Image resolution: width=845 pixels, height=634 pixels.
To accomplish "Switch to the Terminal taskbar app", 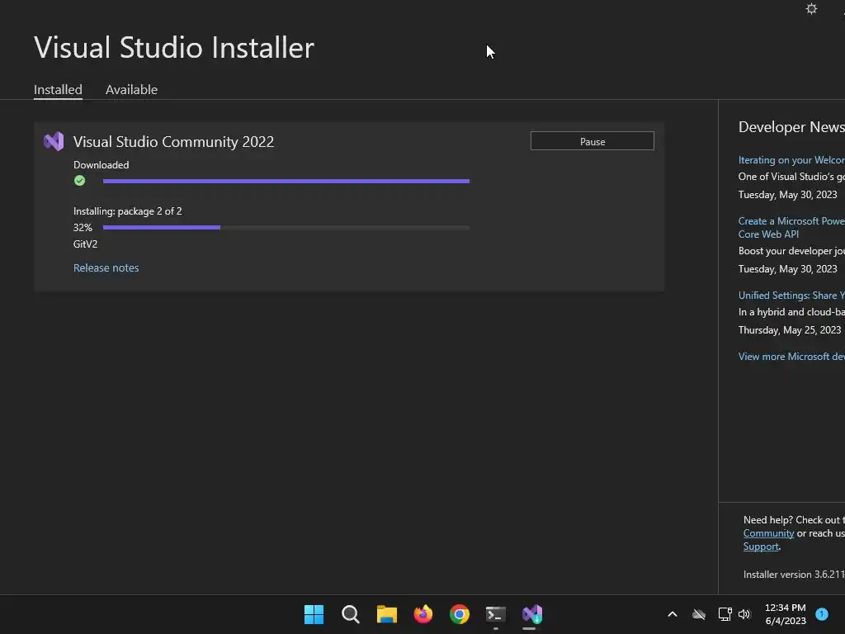I will 496,614.
